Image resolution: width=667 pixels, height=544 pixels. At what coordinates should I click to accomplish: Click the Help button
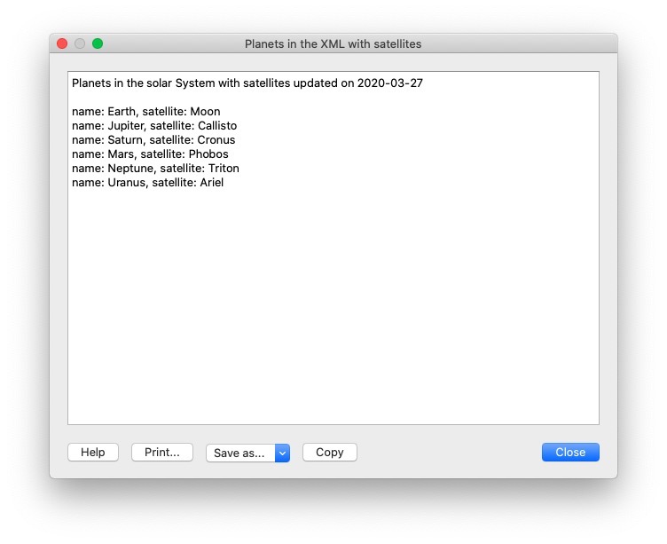tap(93, 453)
